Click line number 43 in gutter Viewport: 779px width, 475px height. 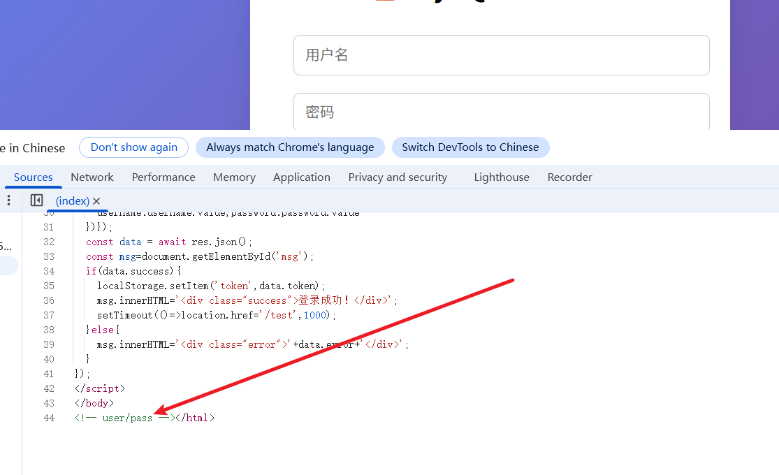[x=49, y=404]
